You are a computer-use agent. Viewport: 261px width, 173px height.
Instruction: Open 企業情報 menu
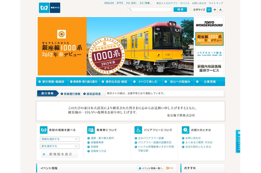click(x=210, y=82)
